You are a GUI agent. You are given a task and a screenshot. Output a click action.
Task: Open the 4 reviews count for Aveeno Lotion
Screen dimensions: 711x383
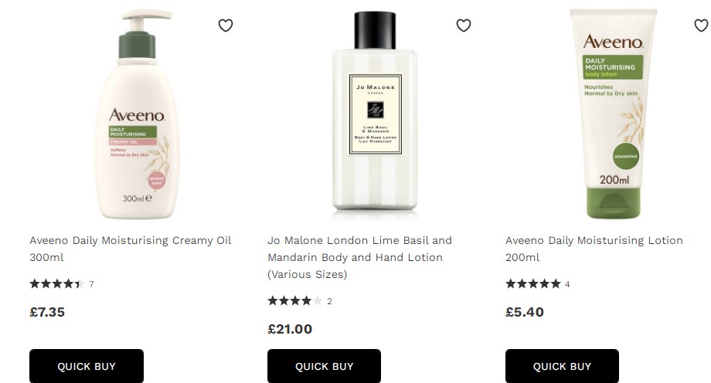(567, 284)
